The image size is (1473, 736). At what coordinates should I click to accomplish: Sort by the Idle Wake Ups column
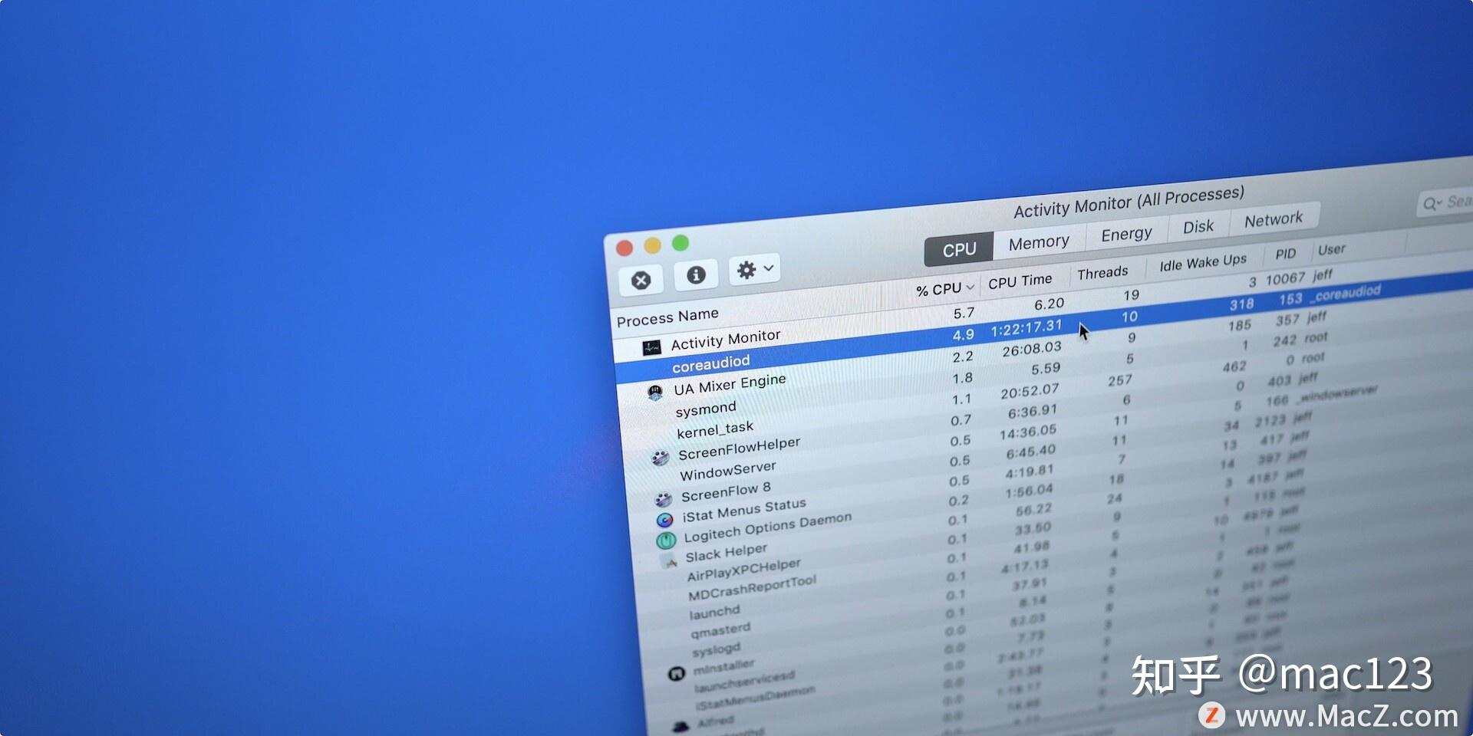[x=1203, y=263]
